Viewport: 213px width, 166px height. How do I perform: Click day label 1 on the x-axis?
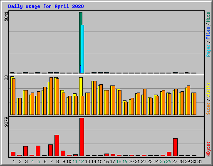[14, 161]
